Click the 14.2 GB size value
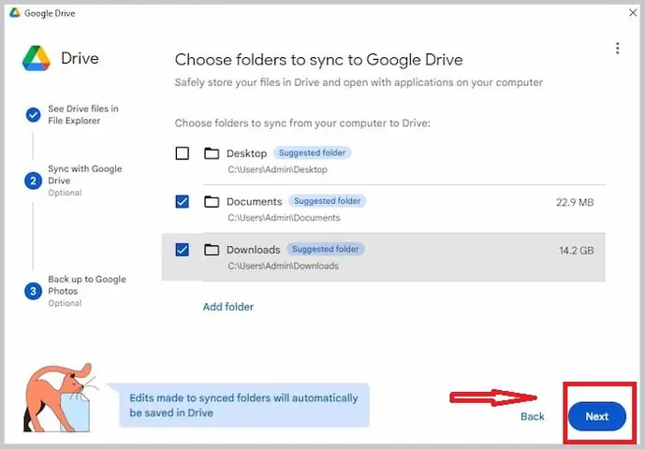 coord(577,251)
